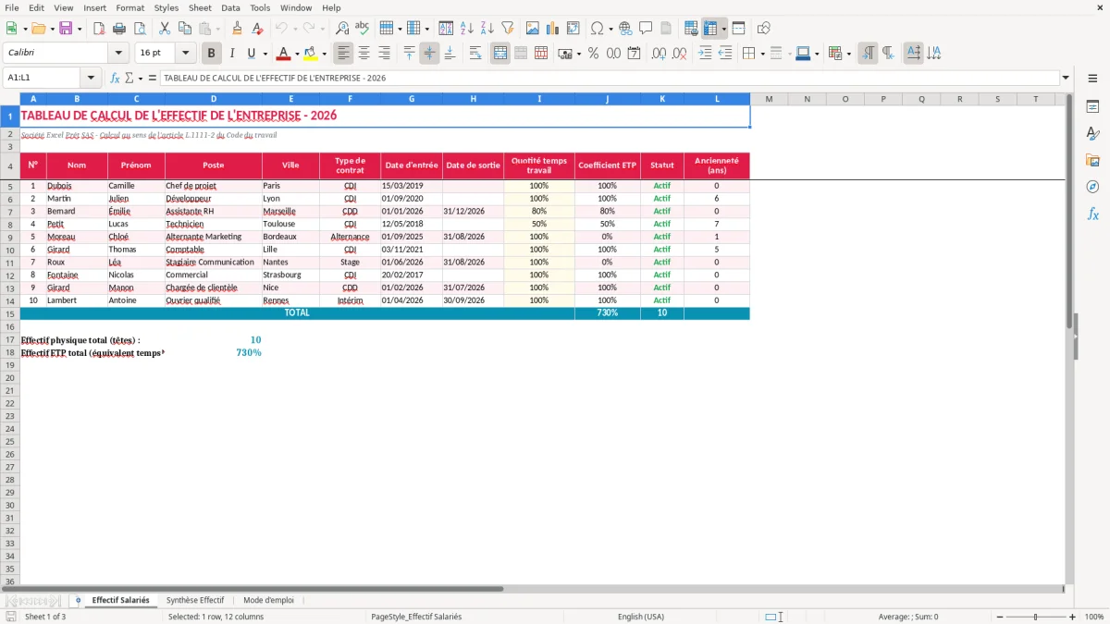Add a decimal place
Screen dimensions: 1110x624
point(659,54)
